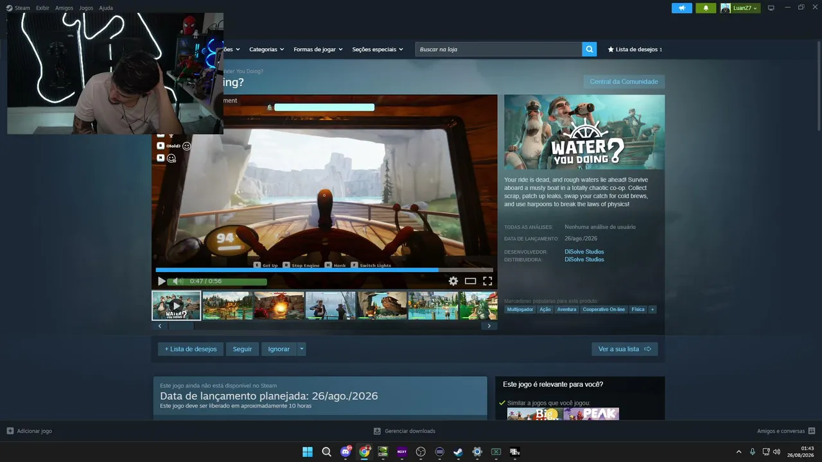
Task: Open OBS Studio in the taskbar
Action: pos(421,452)
